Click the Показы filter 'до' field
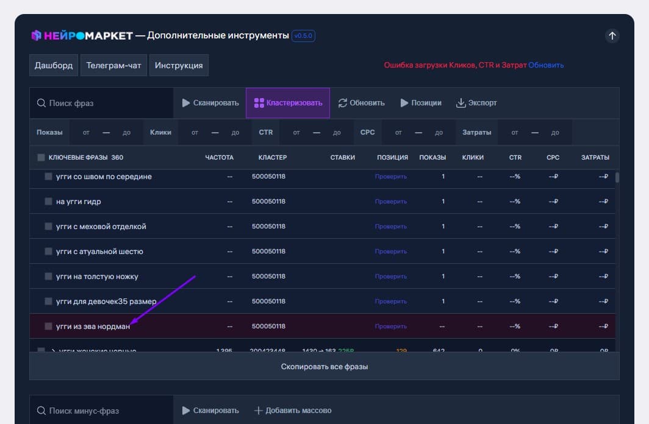Screen dimensions: 649x424 (126, 132)
